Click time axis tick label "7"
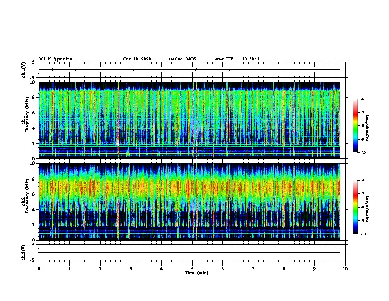The height and width of the screenshot is (301, 389). (x=253, y=269)
